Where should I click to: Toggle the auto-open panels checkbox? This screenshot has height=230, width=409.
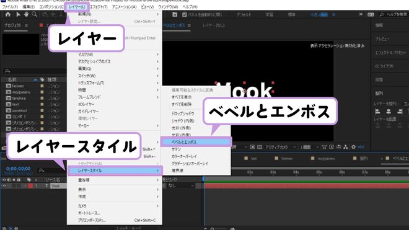(x=185, y=15)
